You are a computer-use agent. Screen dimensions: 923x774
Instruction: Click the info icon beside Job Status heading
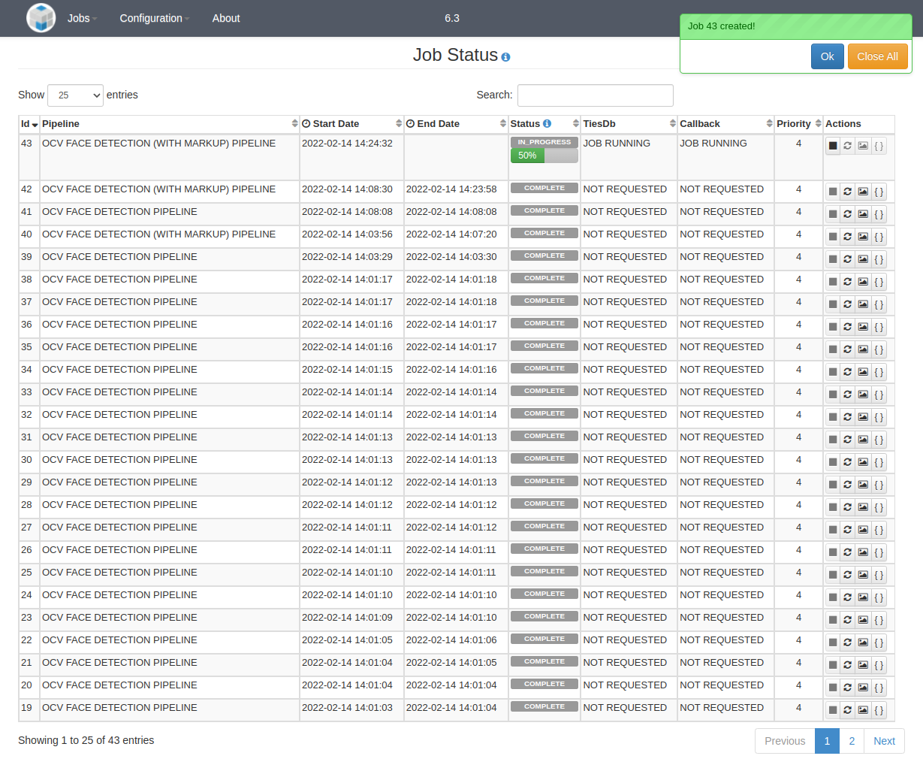click(x=505, y=57)
